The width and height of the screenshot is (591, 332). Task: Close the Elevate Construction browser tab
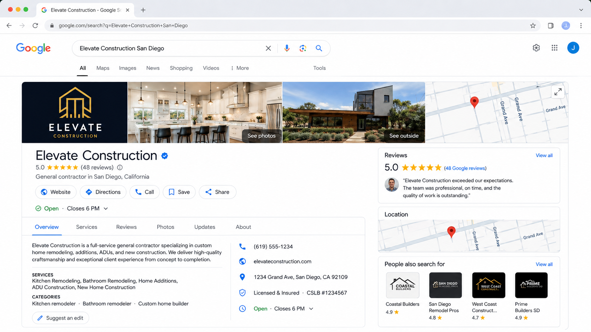[x=127, y=10]
